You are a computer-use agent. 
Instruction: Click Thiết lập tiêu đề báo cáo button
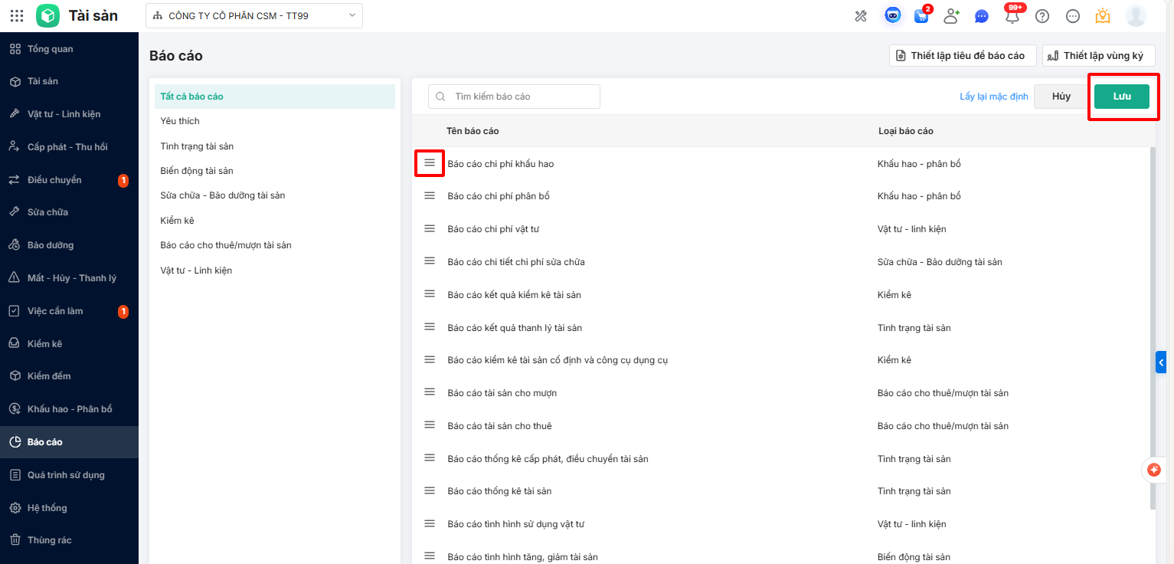963,56
